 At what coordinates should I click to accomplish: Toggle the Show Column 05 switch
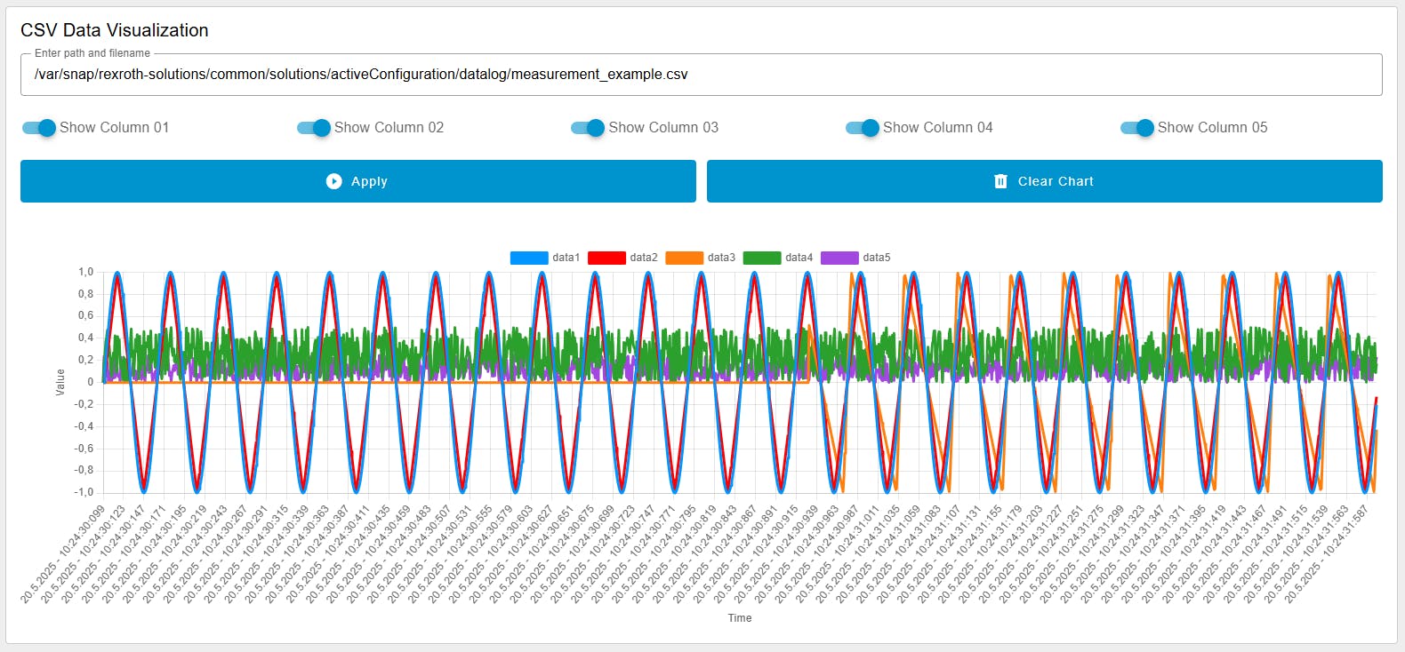[x=1137, y=128]
